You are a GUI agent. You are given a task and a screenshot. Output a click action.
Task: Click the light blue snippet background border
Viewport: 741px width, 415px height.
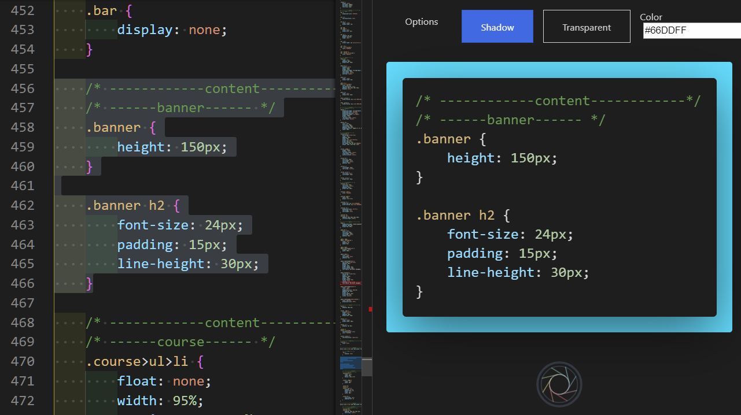tap(394, 197)
